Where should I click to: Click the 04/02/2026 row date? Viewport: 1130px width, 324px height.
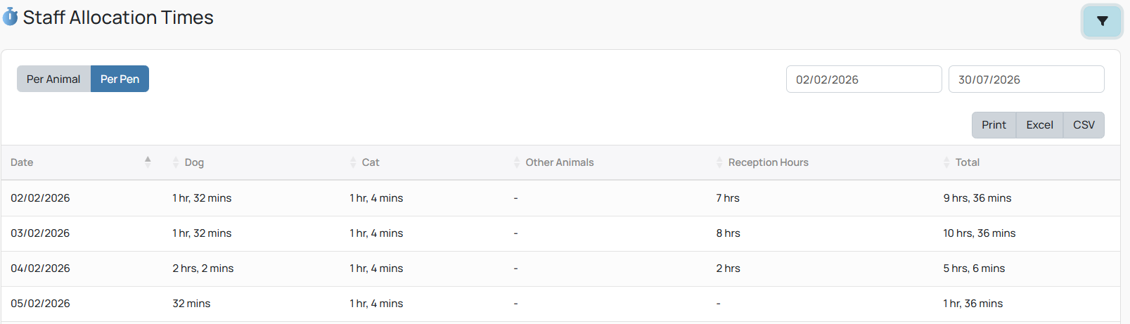[40, 268]
